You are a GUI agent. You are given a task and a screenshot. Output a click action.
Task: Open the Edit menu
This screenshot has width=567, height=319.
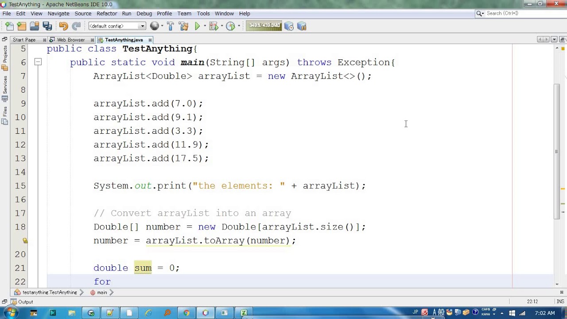[x=21, y=13]
